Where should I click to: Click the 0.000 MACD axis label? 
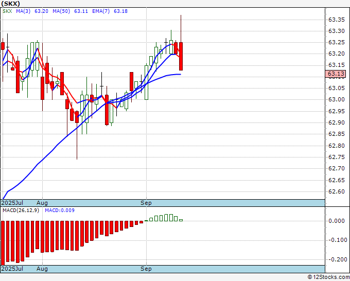pyautogui.click(x=337, y=221)
